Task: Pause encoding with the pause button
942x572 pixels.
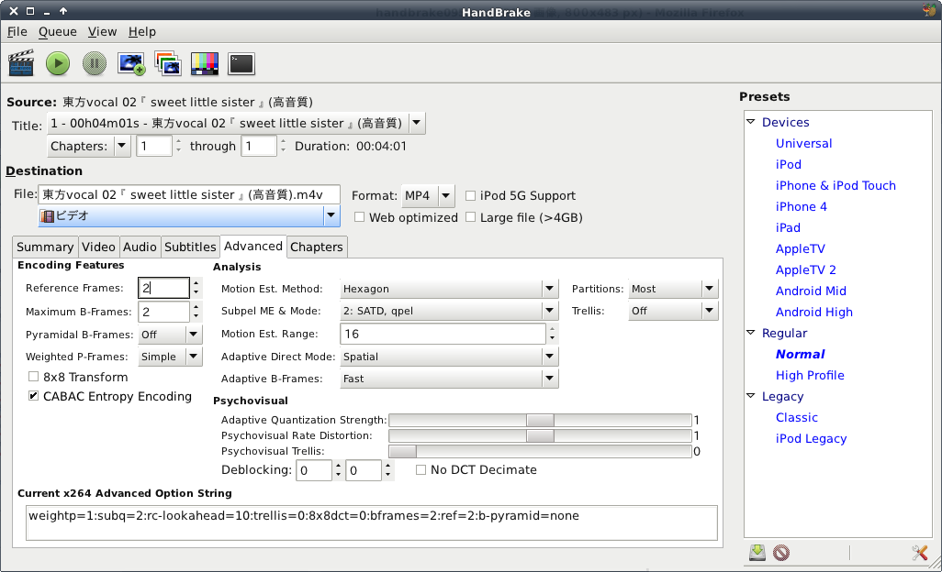Action: 95,63
